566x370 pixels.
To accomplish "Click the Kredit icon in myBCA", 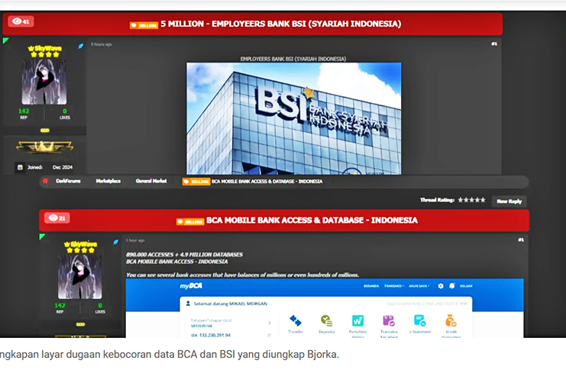I will [451, 321].
